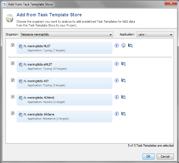The image size is (179, 163).
Task: Confirm selection with the OK button
Action: tap(149, 156)
